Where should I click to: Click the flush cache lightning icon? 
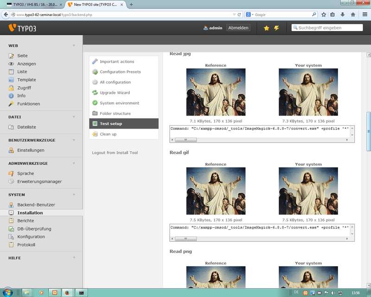click(x=277, y=28)
